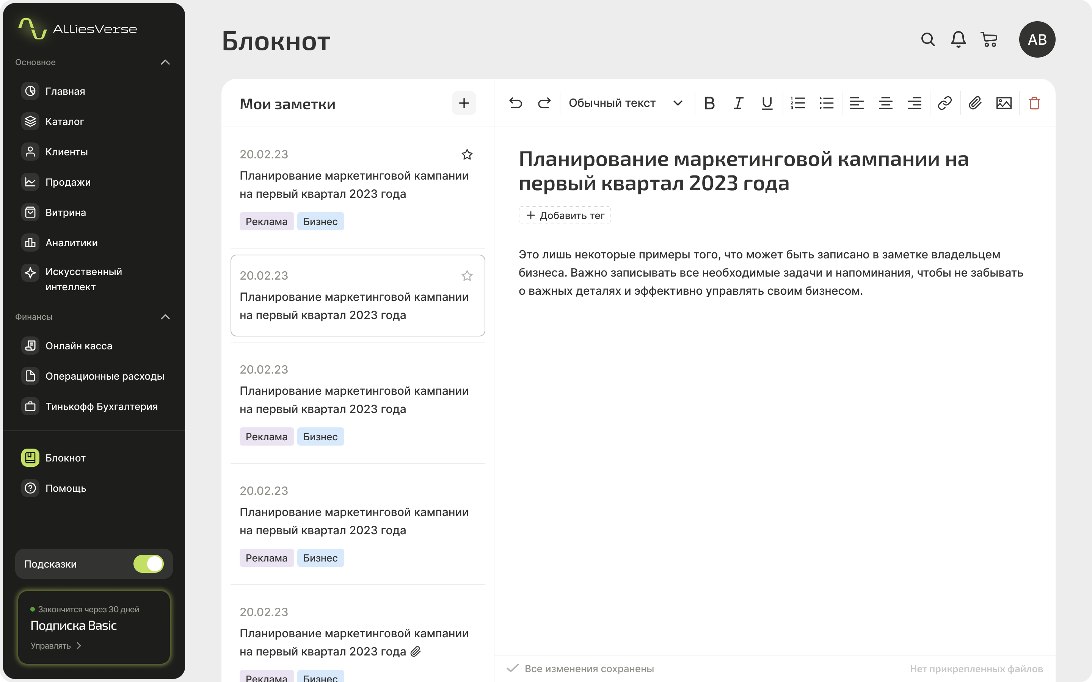
Task: Click the 'Добавить тег' button
Action: 565,216
